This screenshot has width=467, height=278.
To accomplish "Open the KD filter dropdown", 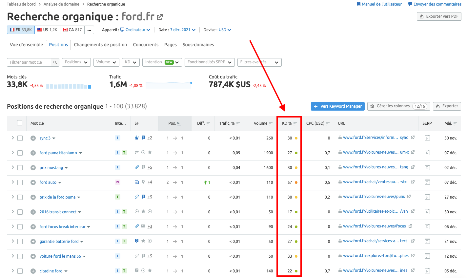I will tap(131, 62).
